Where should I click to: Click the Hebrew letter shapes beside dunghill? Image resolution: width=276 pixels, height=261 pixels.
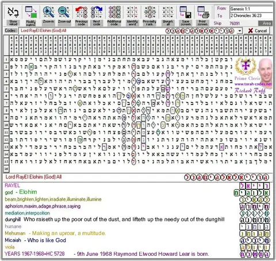(255, 220)
